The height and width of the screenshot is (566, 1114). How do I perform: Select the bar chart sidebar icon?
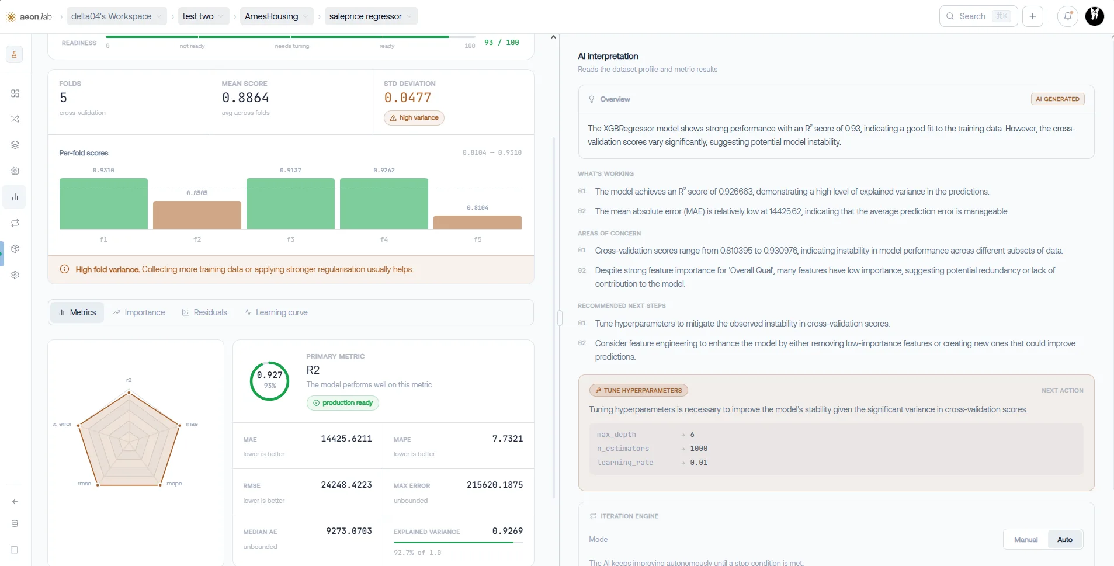point(15,197)
